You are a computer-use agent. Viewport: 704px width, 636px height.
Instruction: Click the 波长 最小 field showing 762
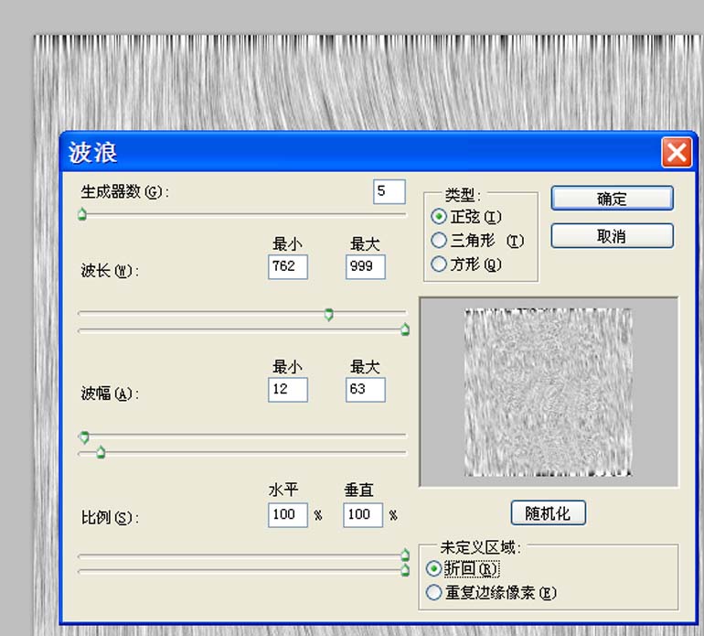288,267
